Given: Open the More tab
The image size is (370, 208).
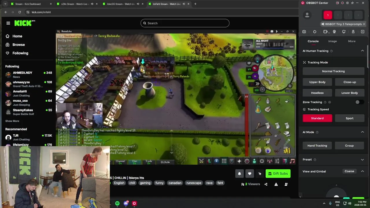Looking at the screenshot, I should (x=352, y=41).
